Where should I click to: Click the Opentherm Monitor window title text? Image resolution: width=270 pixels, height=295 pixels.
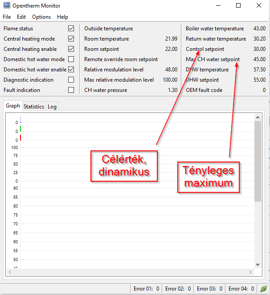[x=37, y=6]
